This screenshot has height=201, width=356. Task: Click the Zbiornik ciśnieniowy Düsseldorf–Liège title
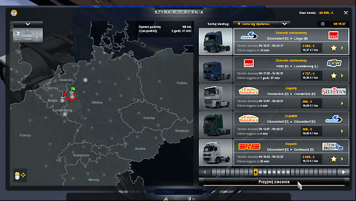coord(291,33)
